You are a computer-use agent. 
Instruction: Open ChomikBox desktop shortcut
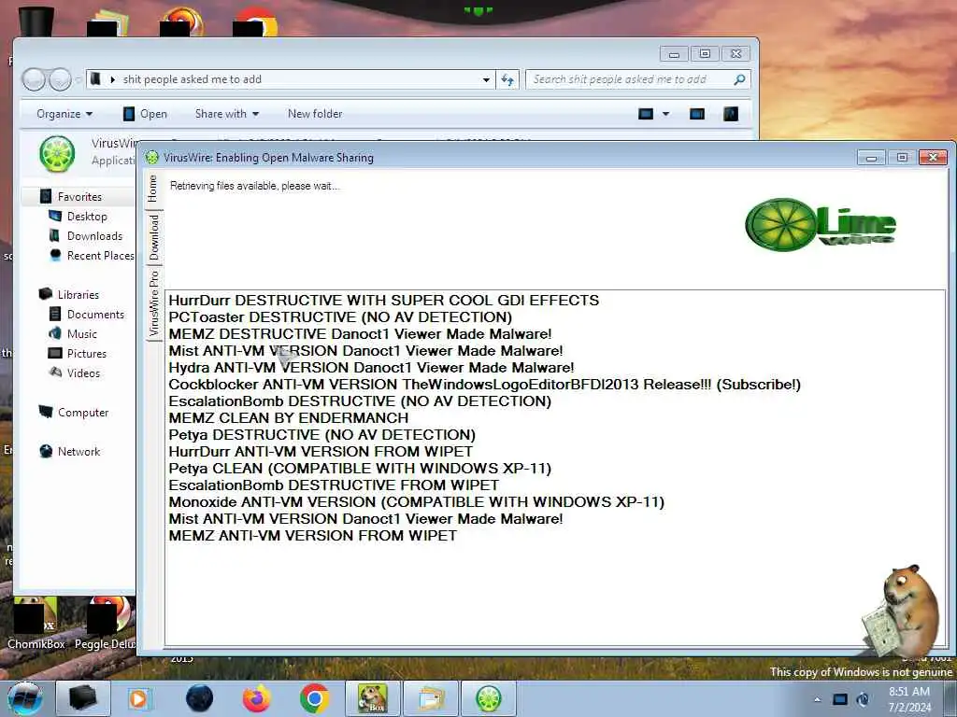point(36,623)
